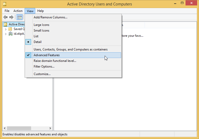Open the File menu
Image resolution: width=199 pixels, height=139 pixels.
(7, 11)
